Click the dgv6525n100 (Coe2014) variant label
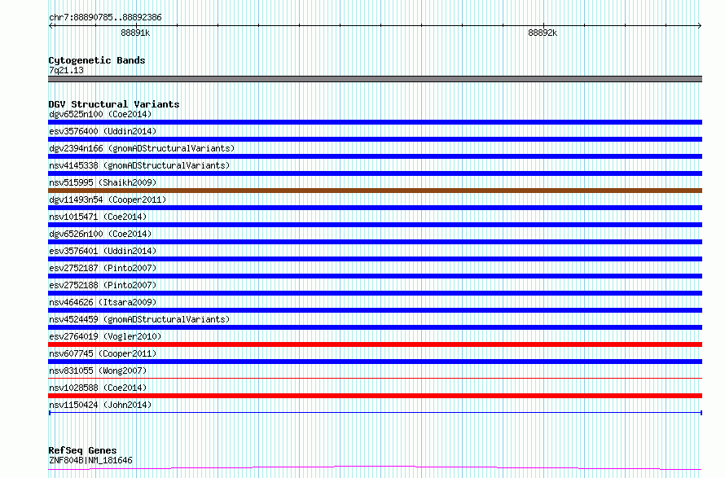 [x=100, y=114]
